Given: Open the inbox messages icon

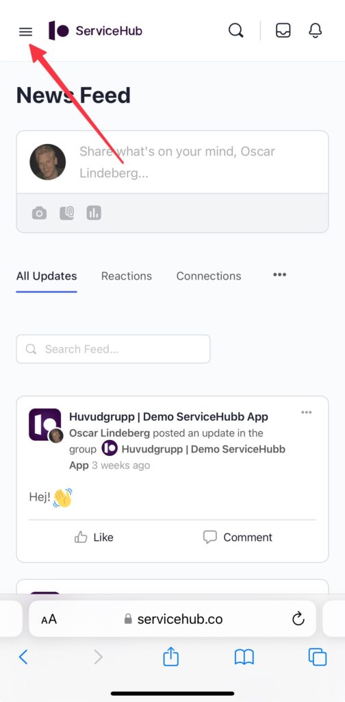Looking at the screenshot, I should pyautogui.click(x=283, y=30).
